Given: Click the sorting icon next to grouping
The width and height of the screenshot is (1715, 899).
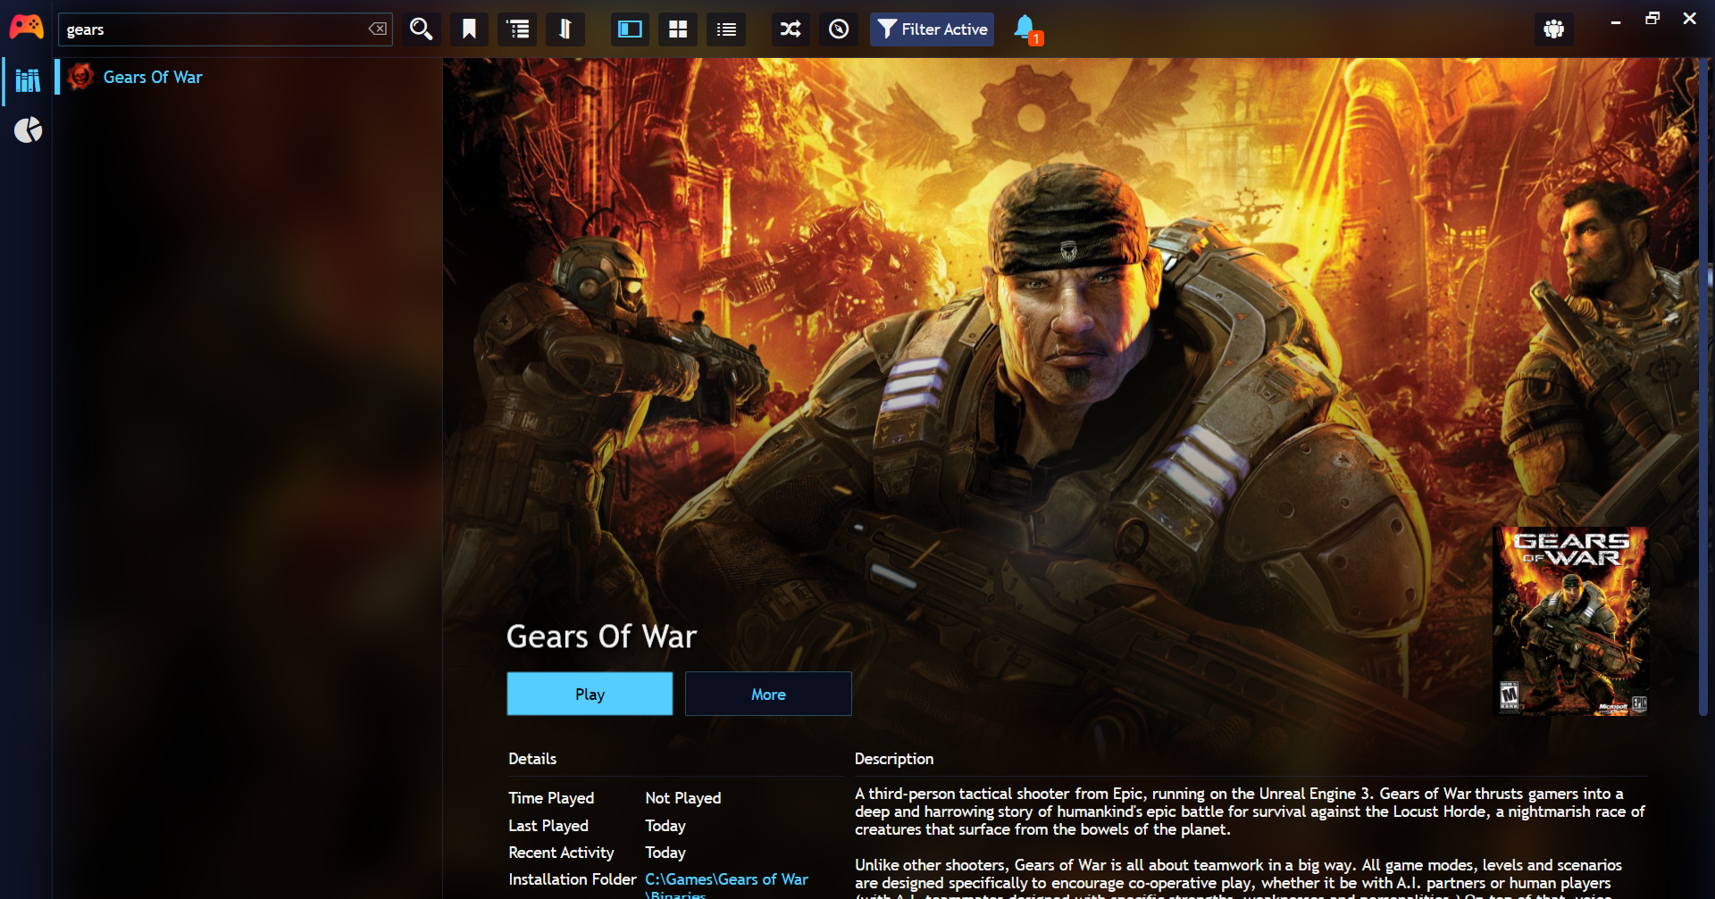Looking at the screenshot, I should tap(565, 29).
